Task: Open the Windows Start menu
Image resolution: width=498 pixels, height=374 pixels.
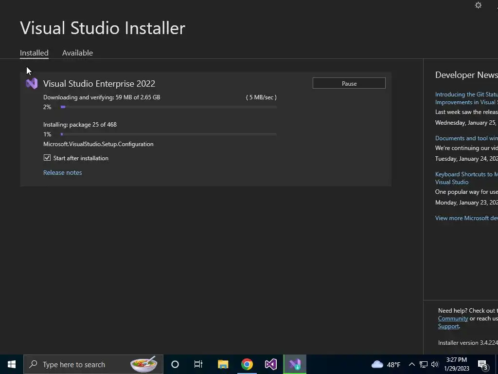Action: point(12,364)
